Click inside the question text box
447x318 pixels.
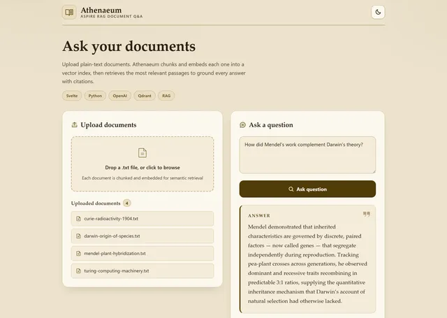307,155
